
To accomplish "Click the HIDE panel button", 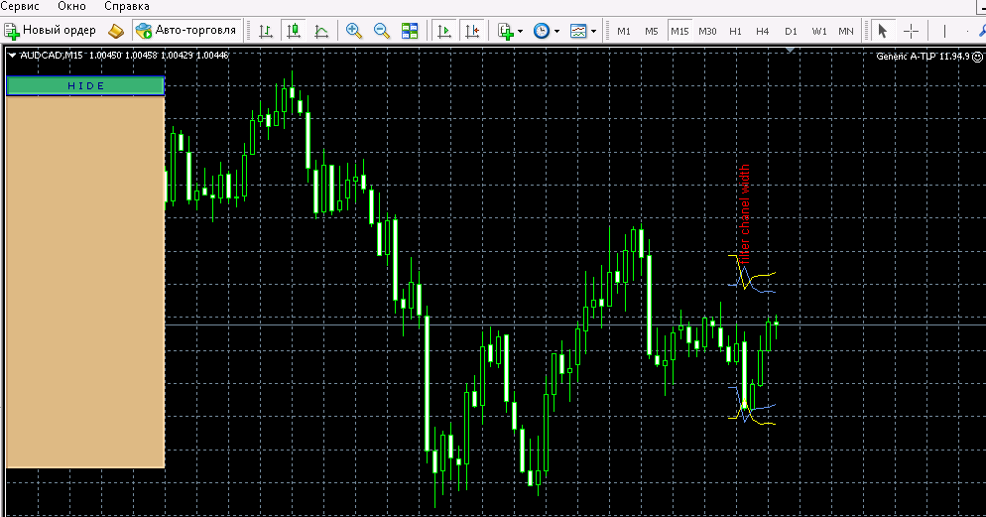I will (85, 85).
